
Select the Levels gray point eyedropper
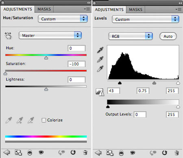pos(100,59)
